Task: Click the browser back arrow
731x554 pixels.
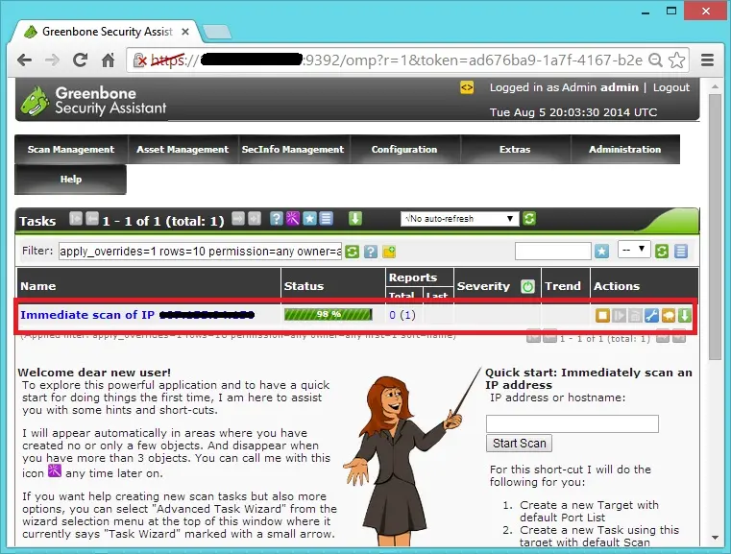Action: (x=25, y=60)
